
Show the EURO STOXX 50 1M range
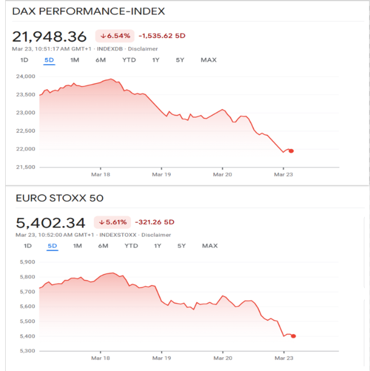click(x=78, y=246)
